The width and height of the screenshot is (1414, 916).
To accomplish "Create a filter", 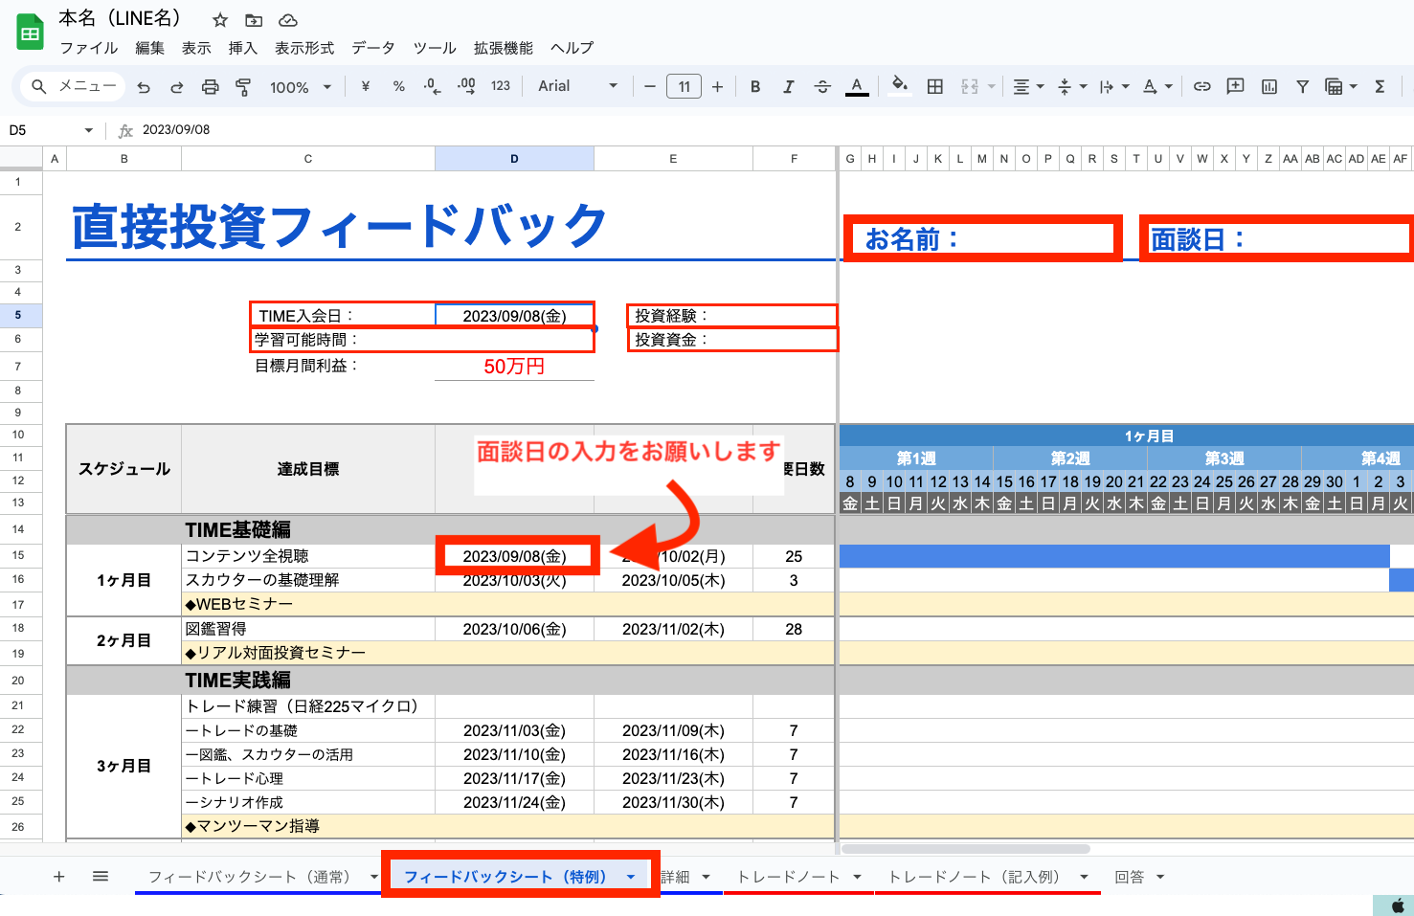I will tap(1302, 86).
